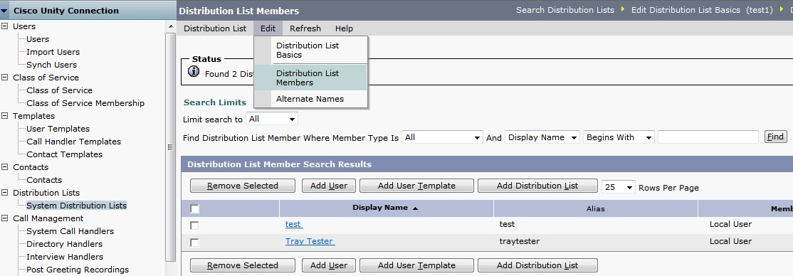793x276 pixels.
Task: Click the top Add User button
Action: point(329,186)
